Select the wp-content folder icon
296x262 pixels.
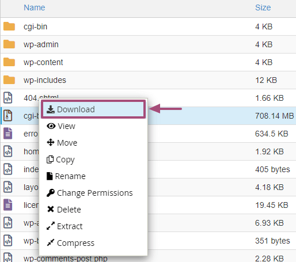[x=9, y=62]
